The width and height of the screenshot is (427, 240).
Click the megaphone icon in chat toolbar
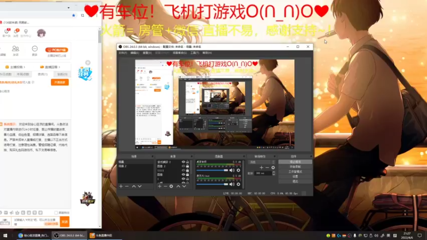coord(11,213)
